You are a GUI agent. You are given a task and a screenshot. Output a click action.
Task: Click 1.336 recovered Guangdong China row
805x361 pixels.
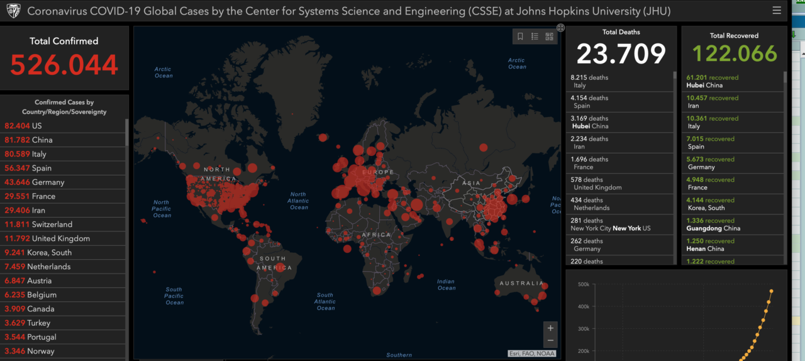point(733,225)
